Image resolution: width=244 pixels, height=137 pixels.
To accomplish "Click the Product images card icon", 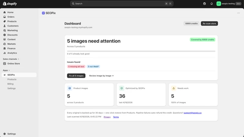I will 70,88.
